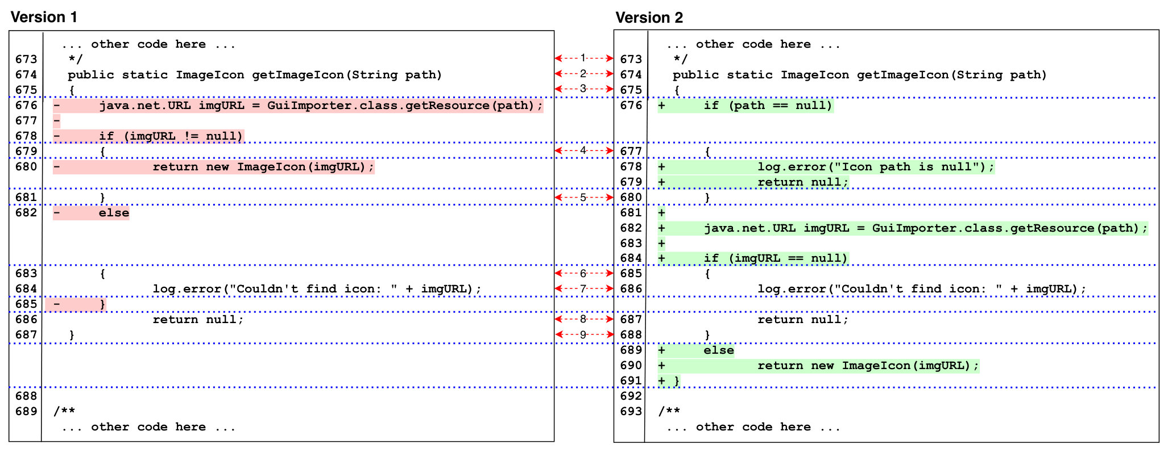Image resolution: width=1168 pixels, height=452 pixels.
Task: Click the added 'else' line 689 in Version 2
Action: (696, 350)
